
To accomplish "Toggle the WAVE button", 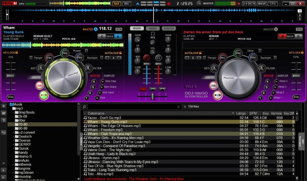I will pos(262,3).
